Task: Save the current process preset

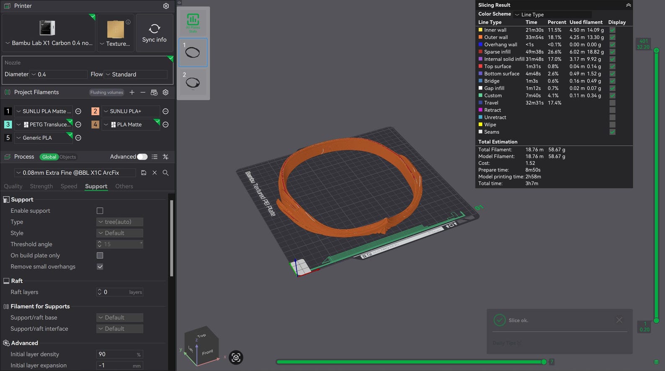Action: pyautogui.click(x=144, y=173)
